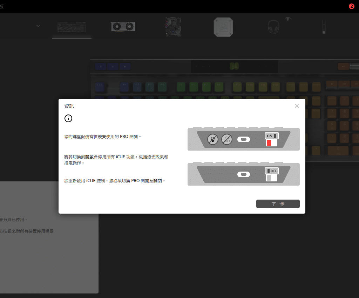Screen dimensions: 359x298
Task: Click the bottom keyboard illustration with PRO off
Action: coord(243,174)
